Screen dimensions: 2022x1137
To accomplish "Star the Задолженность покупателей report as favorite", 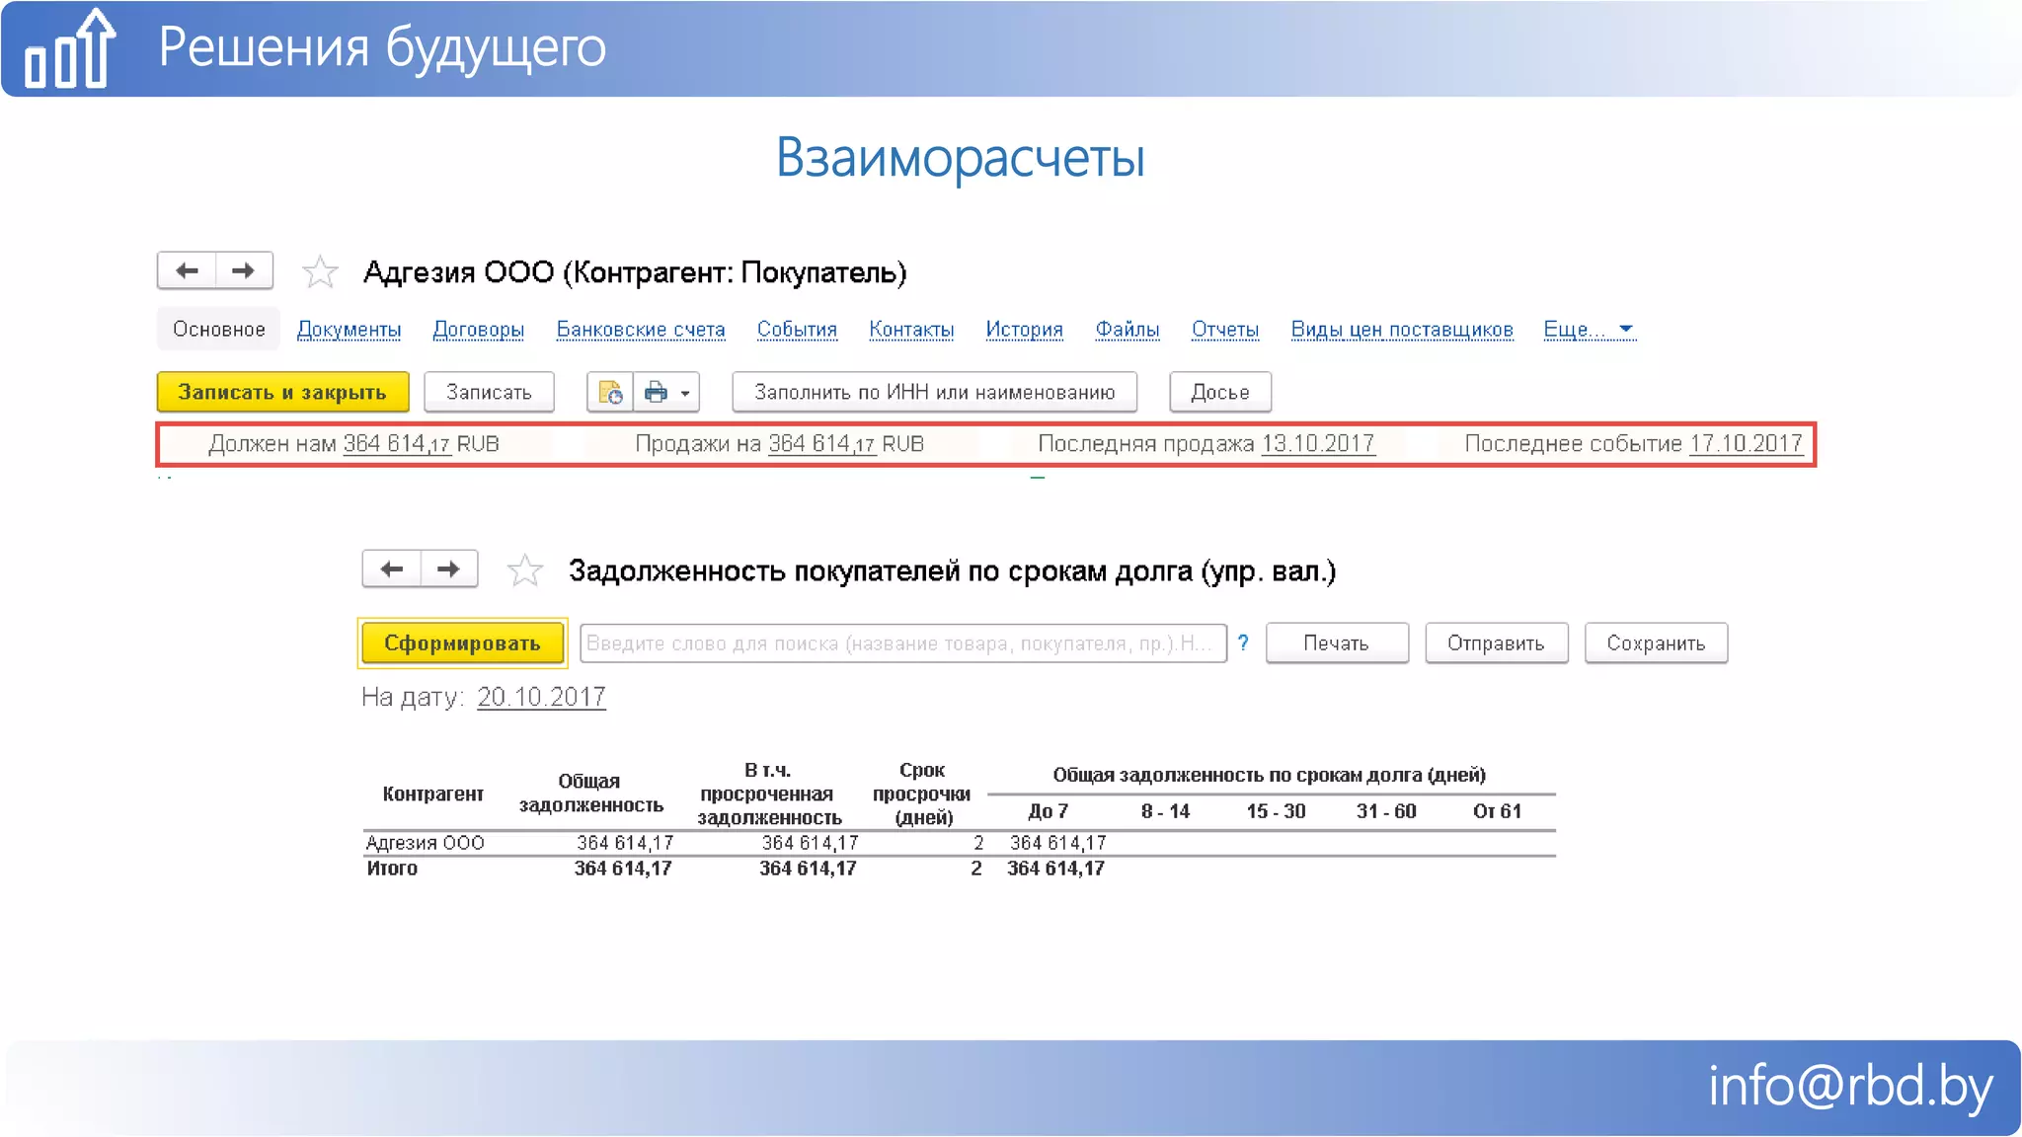I will tap(524, 570).
